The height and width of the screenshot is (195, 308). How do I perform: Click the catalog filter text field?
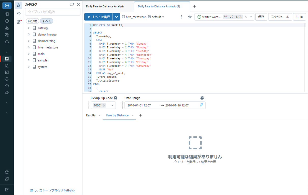53,12
